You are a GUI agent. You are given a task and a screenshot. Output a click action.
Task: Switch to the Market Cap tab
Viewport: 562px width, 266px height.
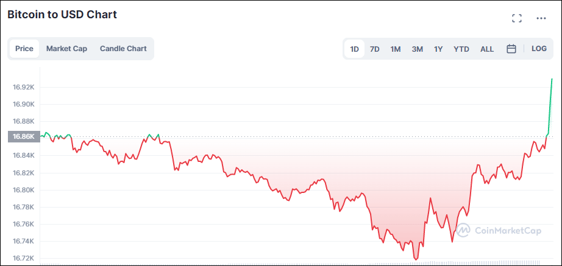click(66, 49)
